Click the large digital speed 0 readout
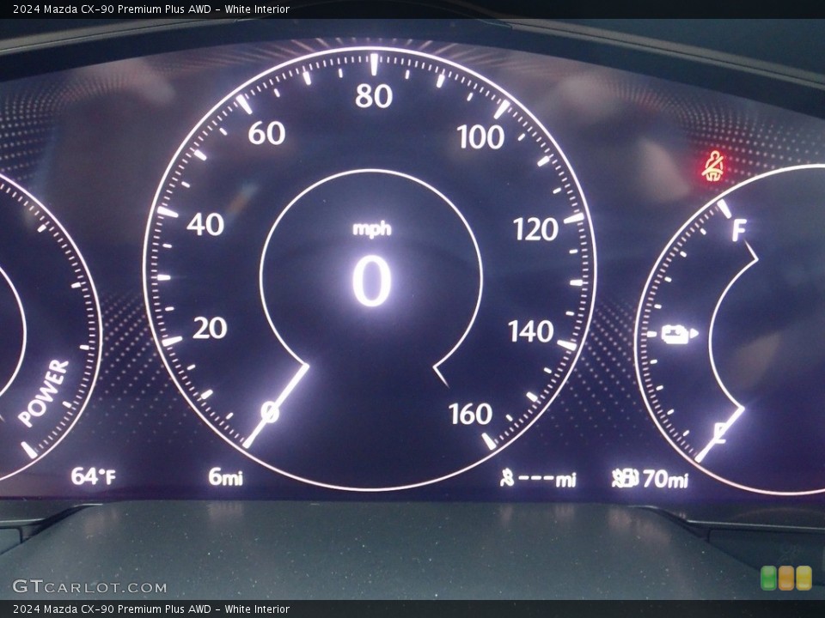825x618 pixels. (371, 281)
